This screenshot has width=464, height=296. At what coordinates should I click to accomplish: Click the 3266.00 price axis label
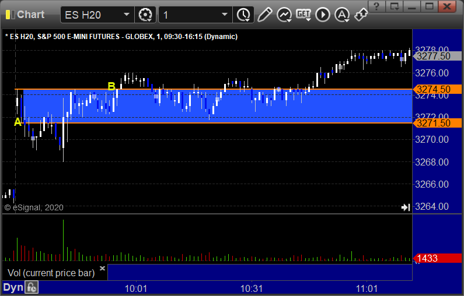tap(432, 184)
